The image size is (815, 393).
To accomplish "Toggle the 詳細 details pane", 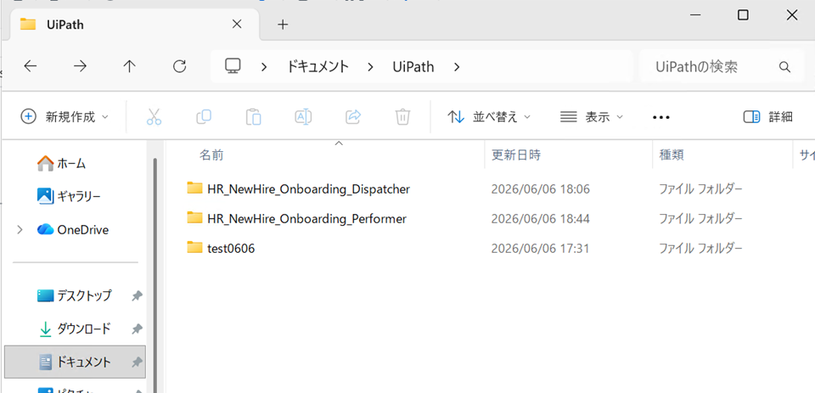I will point(767,117).
